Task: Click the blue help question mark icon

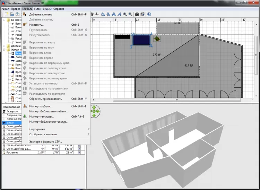Action: pos(149,14)
